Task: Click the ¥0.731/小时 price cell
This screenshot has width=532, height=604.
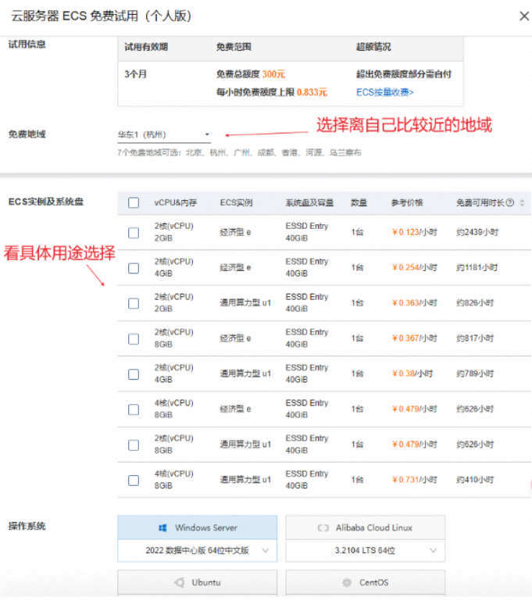Action: (x=414, y=480)
